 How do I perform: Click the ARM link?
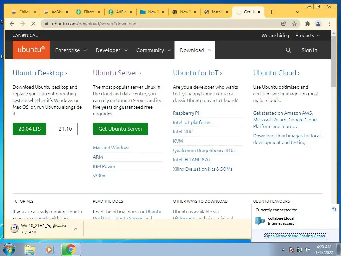point(98,157)
